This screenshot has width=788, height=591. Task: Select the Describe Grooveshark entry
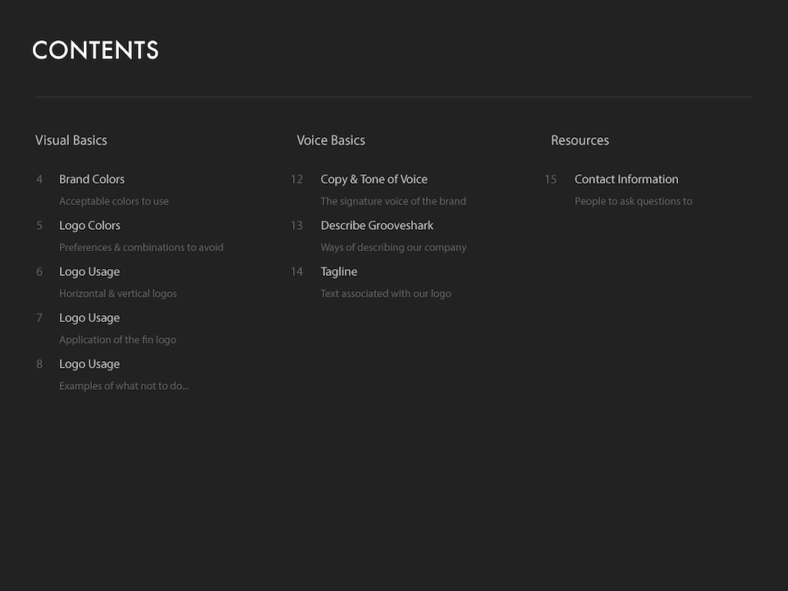pos(377,226)
